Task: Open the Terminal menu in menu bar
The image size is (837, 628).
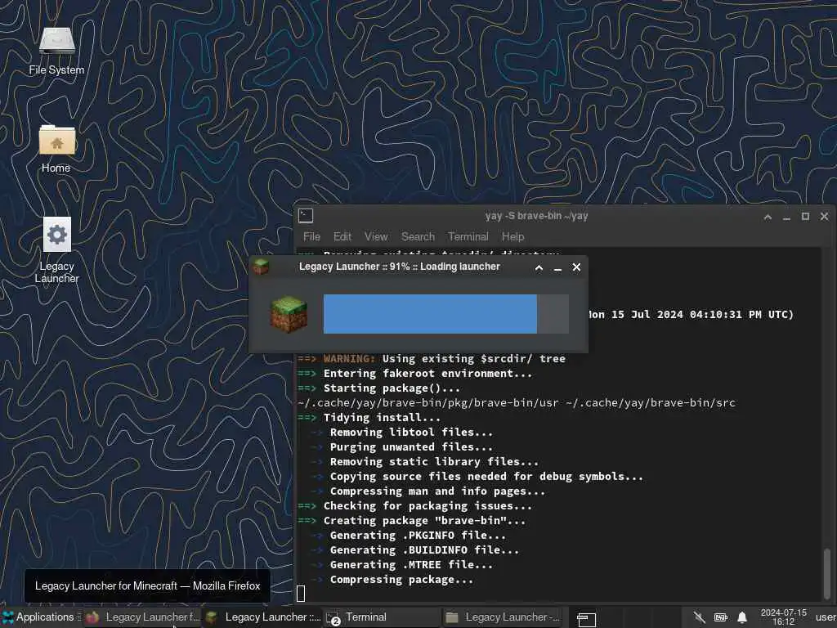Action: 468,236
